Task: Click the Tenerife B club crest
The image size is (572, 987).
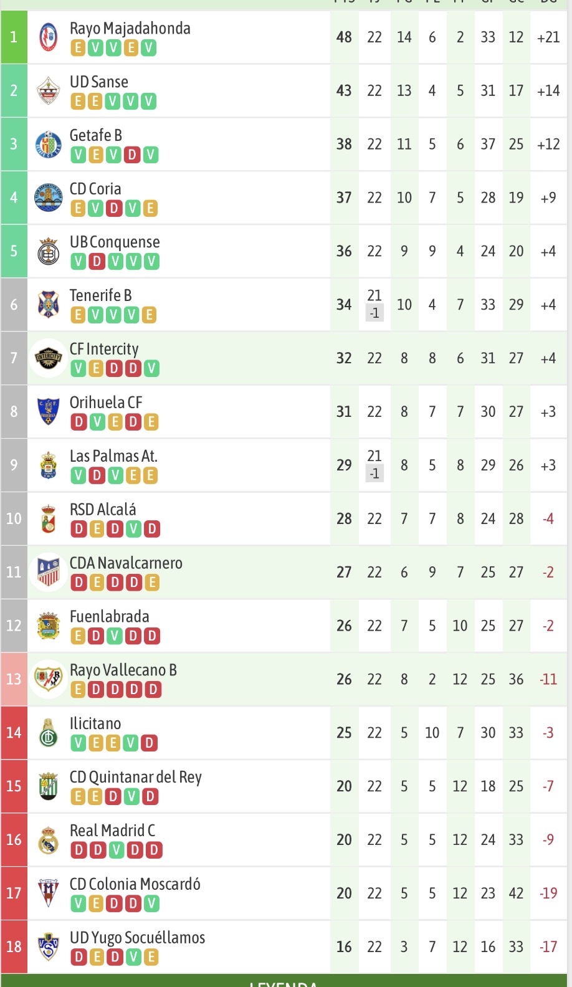Action: tap(48, 305)
